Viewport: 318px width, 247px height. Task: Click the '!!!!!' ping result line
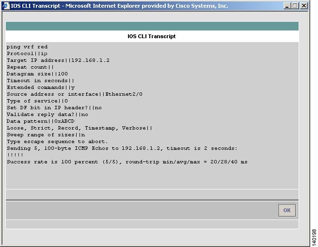[x=15, y=155]
